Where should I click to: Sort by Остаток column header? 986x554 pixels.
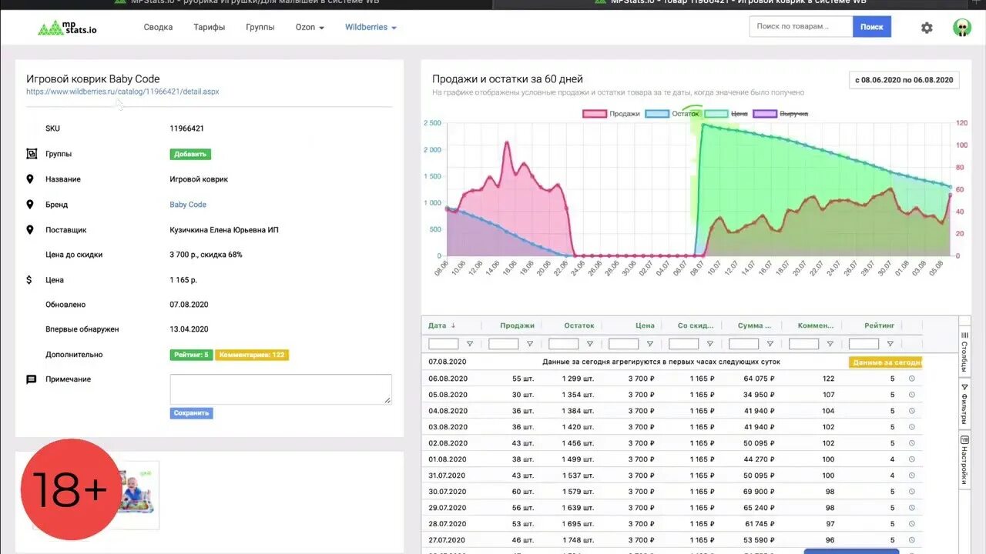pyautogui.click(x=579, y=325)
